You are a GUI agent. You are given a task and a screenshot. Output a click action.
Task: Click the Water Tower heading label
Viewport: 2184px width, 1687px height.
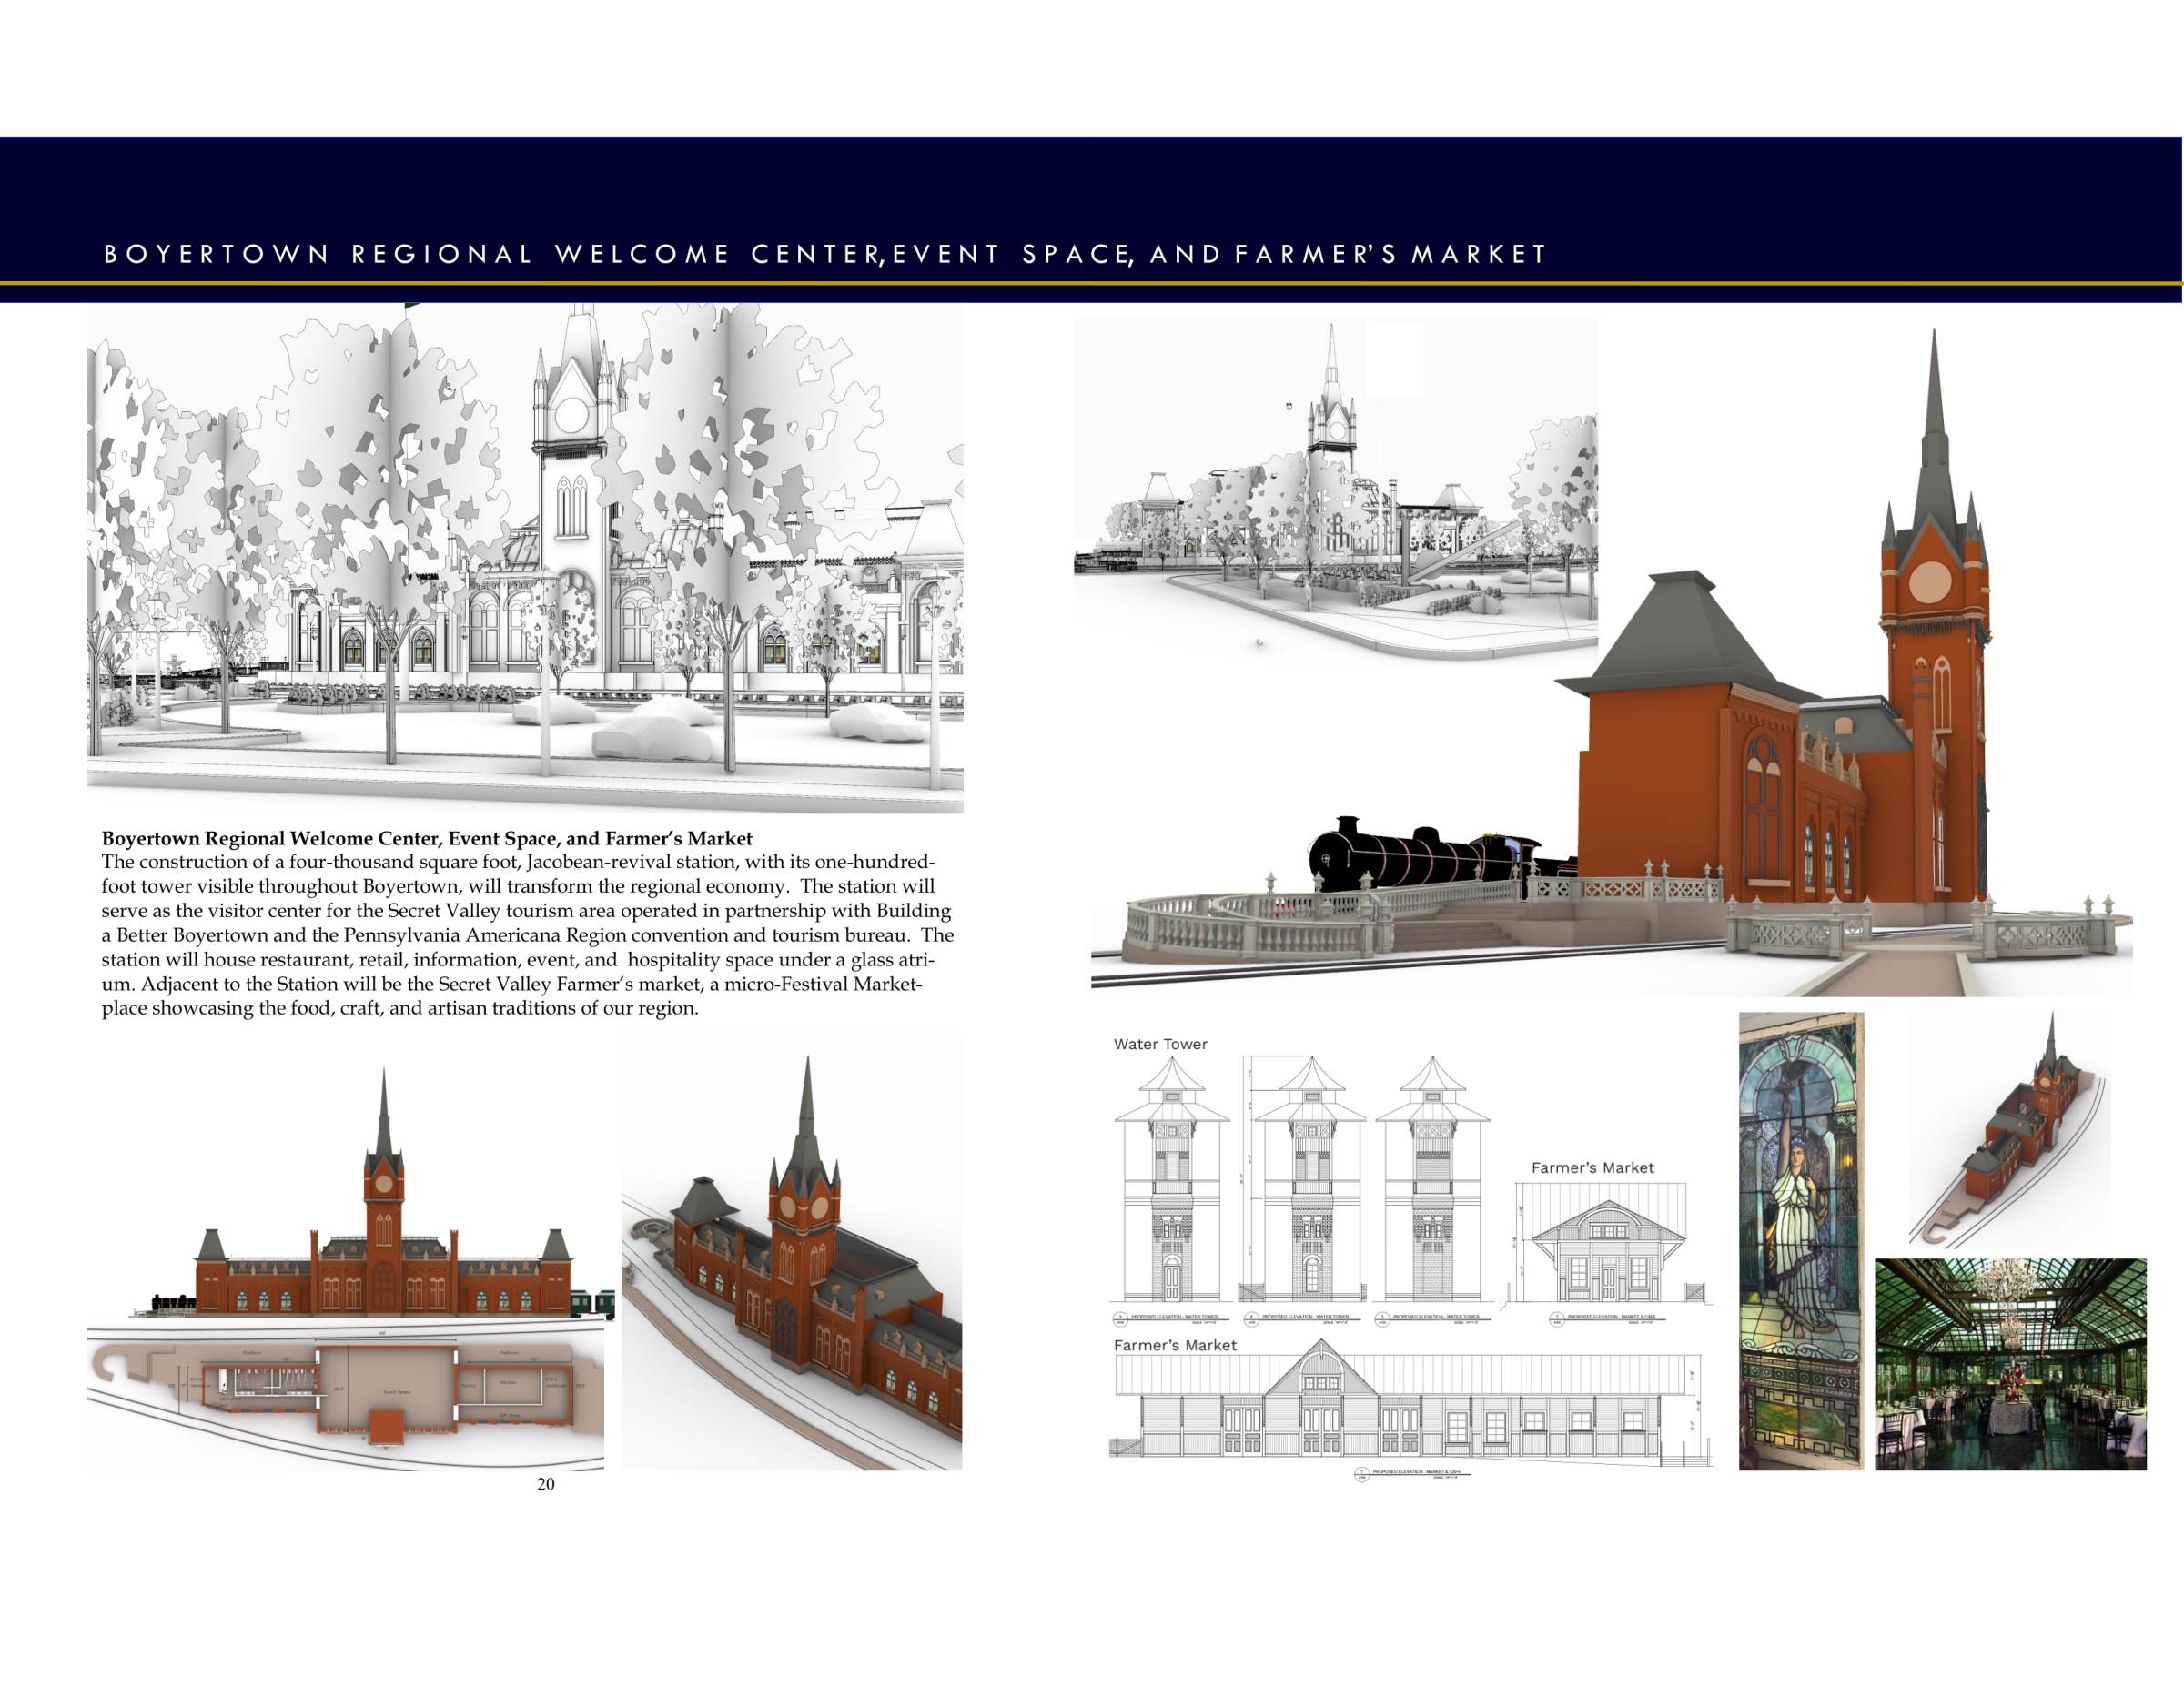[x=1160, y=1043]
